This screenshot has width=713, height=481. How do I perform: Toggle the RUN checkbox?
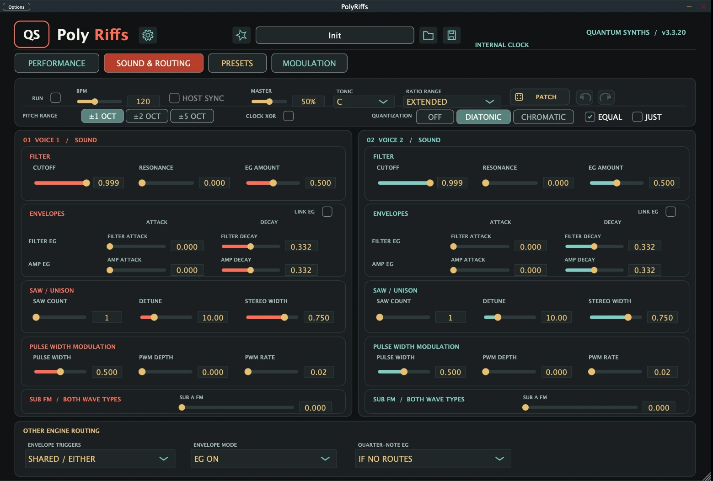pos(55,98)
